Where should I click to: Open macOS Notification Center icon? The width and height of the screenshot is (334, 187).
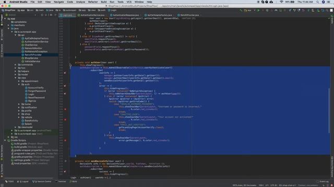(x=329, y=2)
